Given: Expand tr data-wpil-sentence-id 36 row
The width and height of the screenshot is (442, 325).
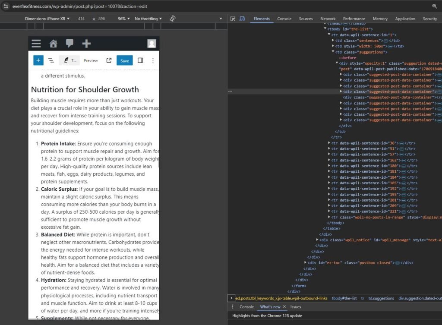Looking at the screenshot, I should pos(329,143).
